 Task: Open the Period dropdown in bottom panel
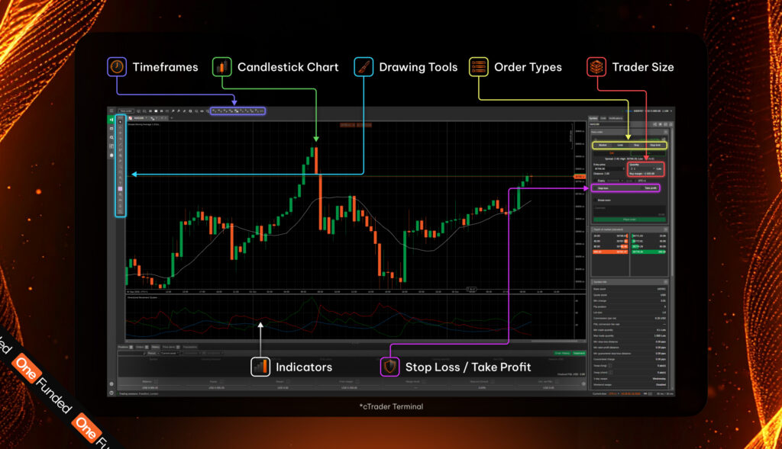coord(152,354)
